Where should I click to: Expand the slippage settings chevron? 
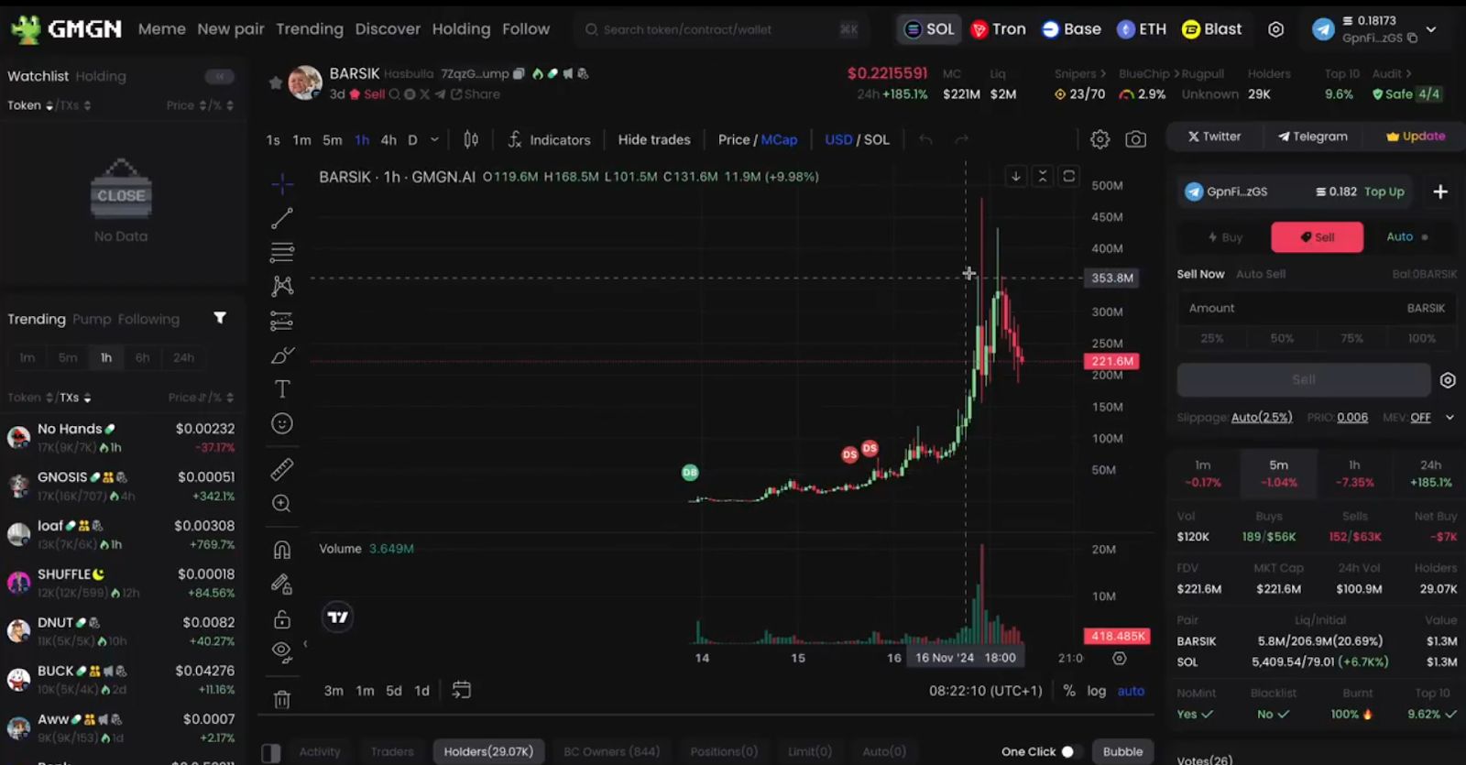click(x=1450, y=417)
